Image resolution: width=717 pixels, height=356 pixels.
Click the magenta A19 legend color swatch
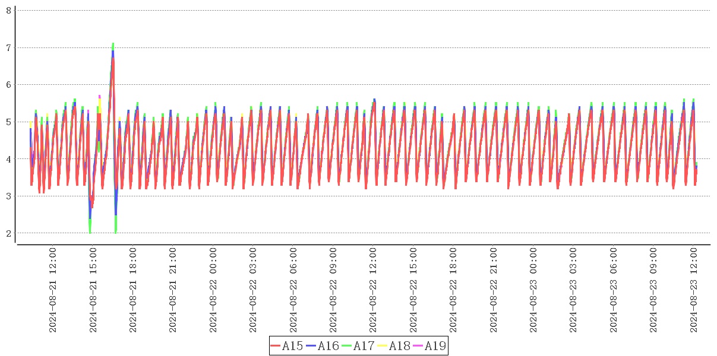(x=418, y=346)
